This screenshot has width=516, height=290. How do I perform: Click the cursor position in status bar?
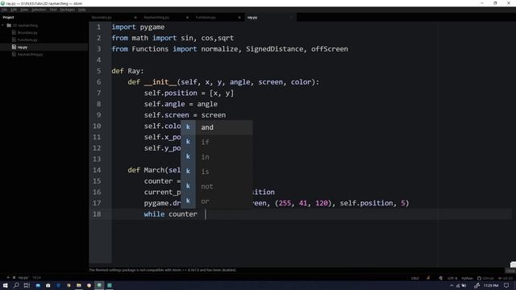point(36,278)
